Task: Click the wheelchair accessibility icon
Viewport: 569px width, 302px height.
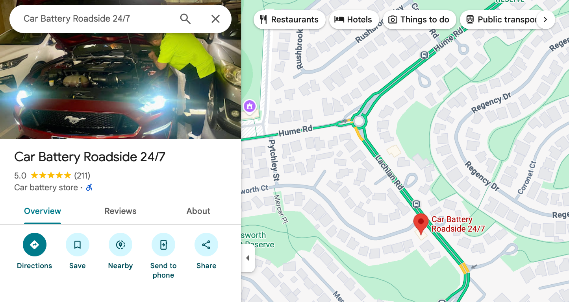Action: click(x=89, y=188)
